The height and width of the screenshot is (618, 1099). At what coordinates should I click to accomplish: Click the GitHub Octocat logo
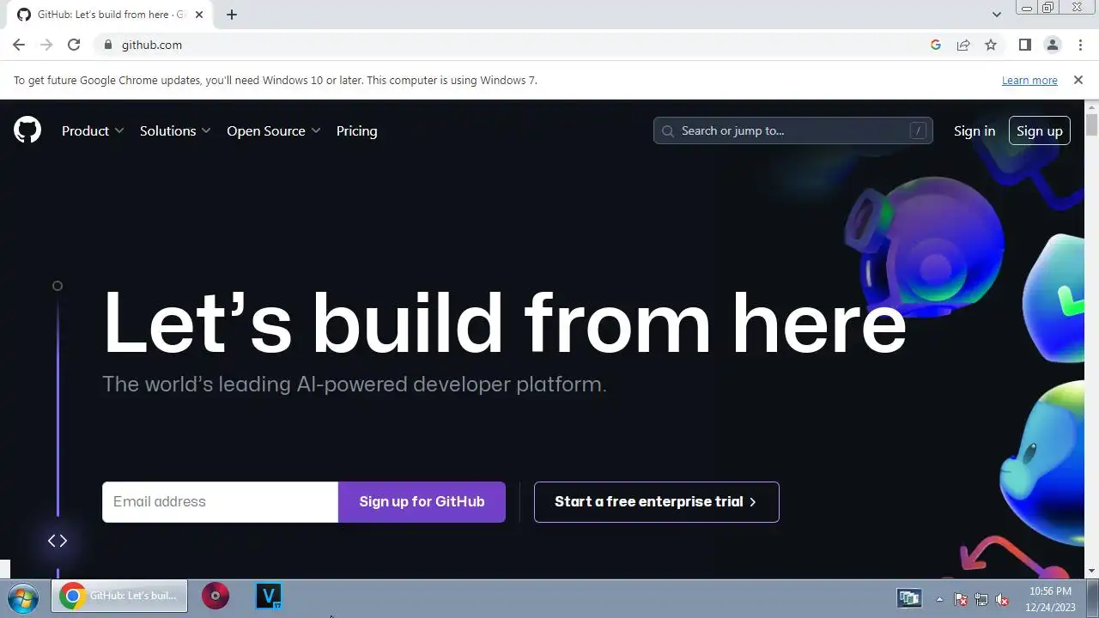[27, 130]
